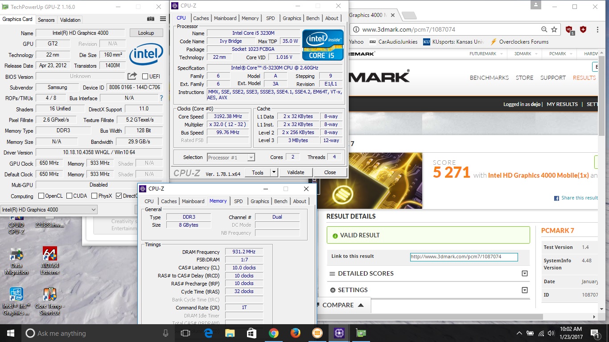The width and height of the screenshot is (609, 342).
Task: Open the Mainboard tab in top CPU-Z window
Action: point(226,18)
